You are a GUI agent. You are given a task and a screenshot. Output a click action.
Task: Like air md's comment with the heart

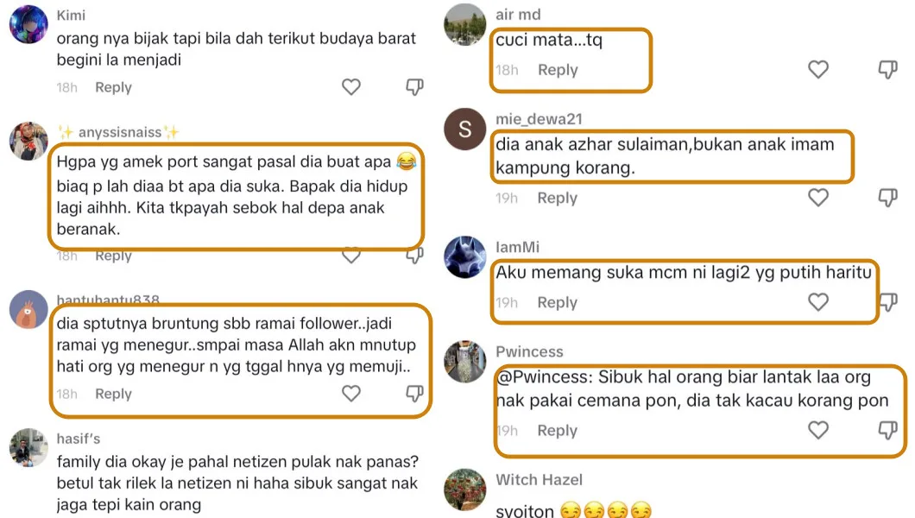(x=818, y=69)
